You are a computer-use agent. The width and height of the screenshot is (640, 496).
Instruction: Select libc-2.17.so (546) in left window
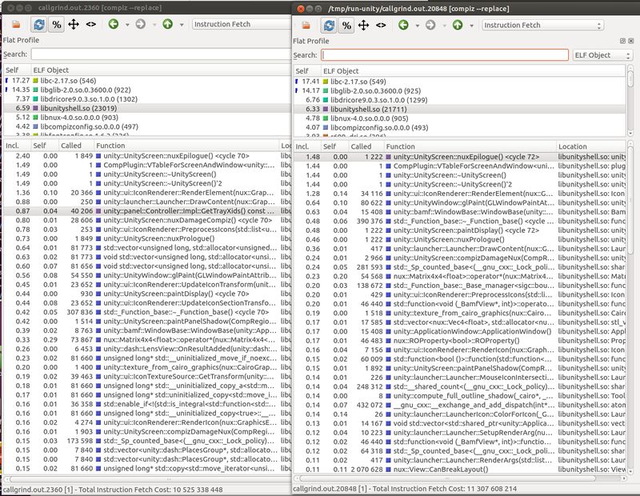click(x=147, y=81)
